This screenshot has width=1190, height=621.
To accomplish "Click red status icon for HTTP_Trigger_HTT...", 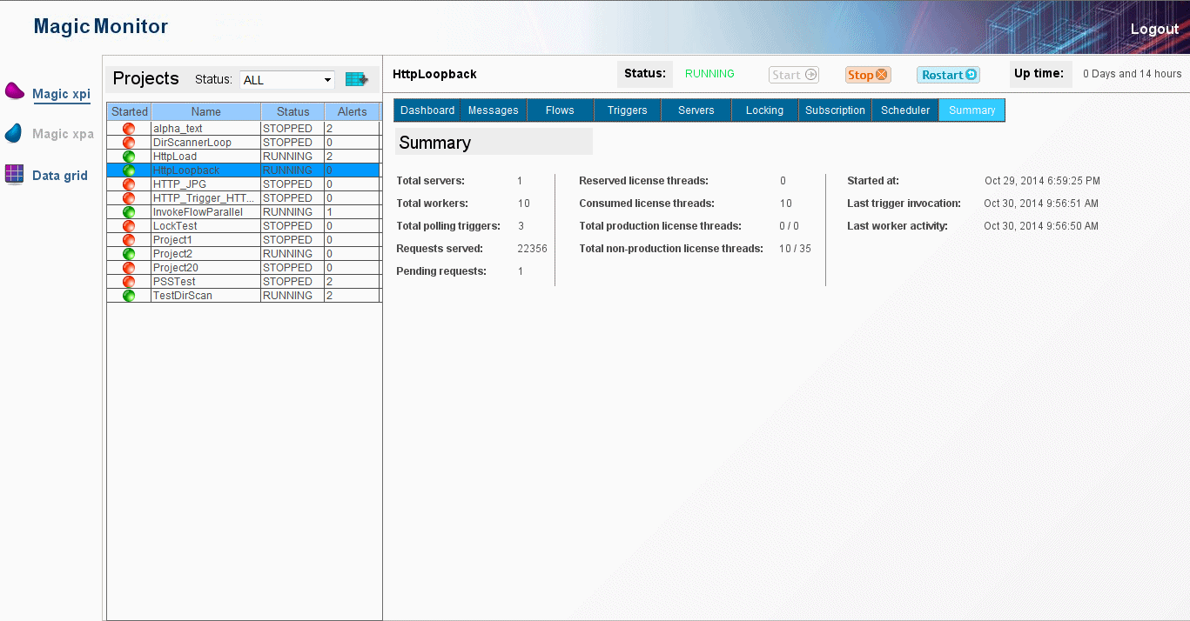I will [129, 198].
